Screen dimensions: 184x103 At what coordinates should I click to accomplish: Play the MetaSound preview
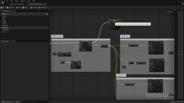[x=19, y=7]
